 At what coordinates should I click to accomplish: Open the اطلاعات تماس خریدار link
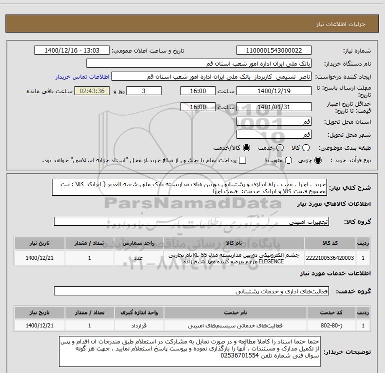[x=82, y=77]
